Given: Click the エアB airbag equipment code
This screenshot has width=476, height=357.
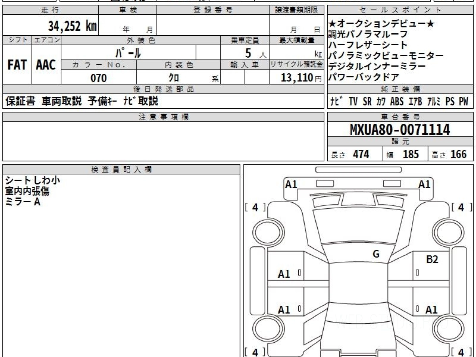Looking at the screenshot, I should point(415,102).
